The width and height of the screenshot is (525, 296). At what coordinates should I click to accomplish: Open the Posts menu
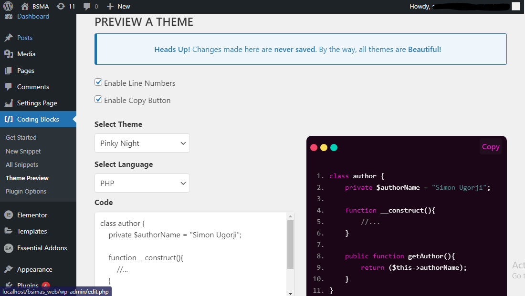25,38
